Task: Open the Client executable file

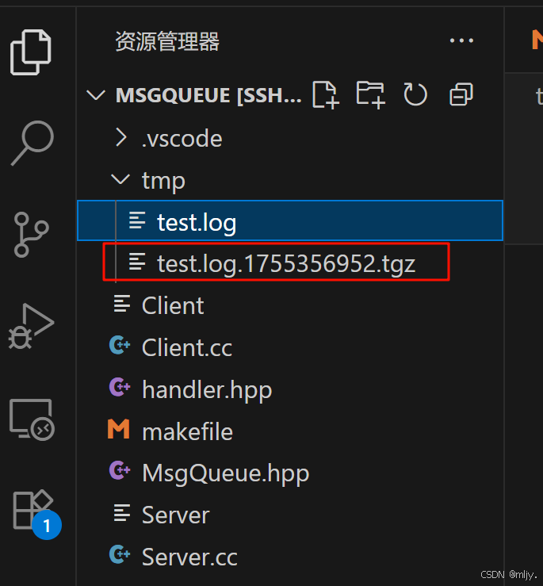Action: coord(290,304)
